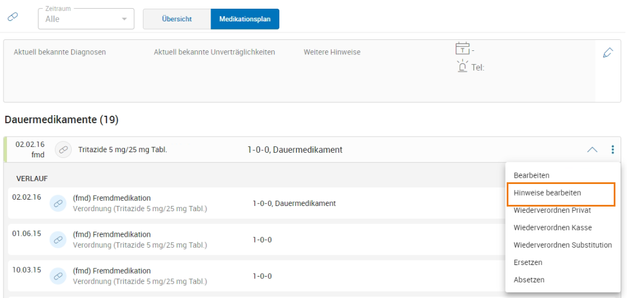The height and width of the screenshot is (298, 627).
Task: Choose Wiederverordnen Kasse from menu
Action: tap(552, 227)
